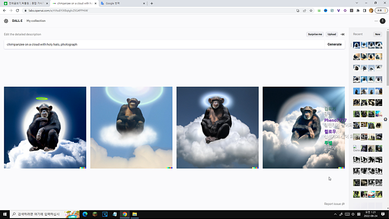Toggle the Chrome side panel icon

click(364, 11)
